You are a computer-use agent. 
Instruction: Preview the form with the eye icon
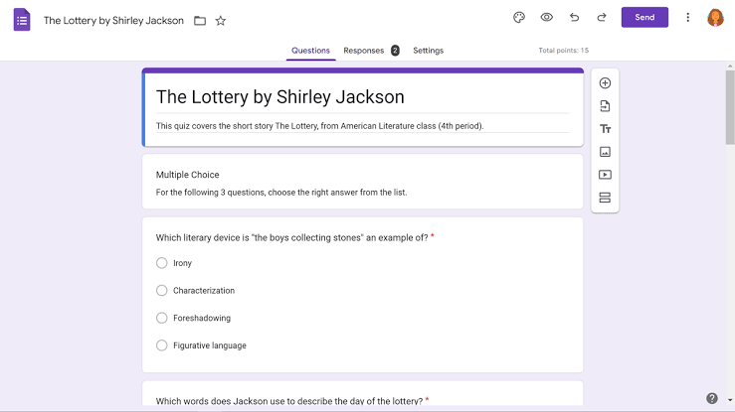pos(547,17)
